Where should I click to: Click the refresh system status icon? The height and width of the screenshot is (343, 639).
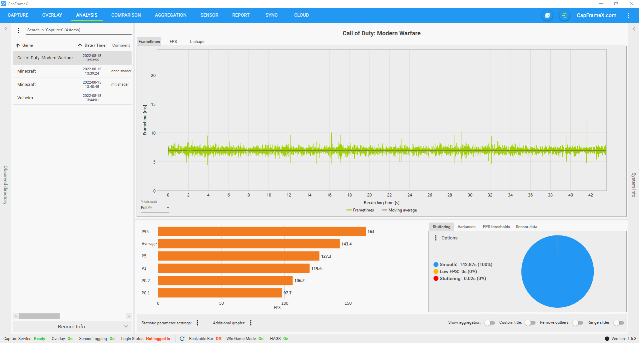pyautogui.click(x=182, y=339)
